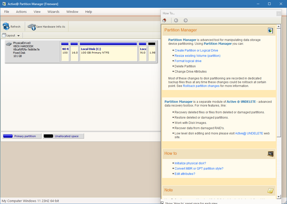Click Primary partition legend swatch
The width and height of the screenshot is (287, 204).
[8, 136]
